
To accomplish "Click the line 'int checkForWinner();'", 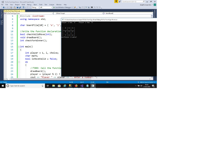I will pyautogui.click(x=33, y=40).
